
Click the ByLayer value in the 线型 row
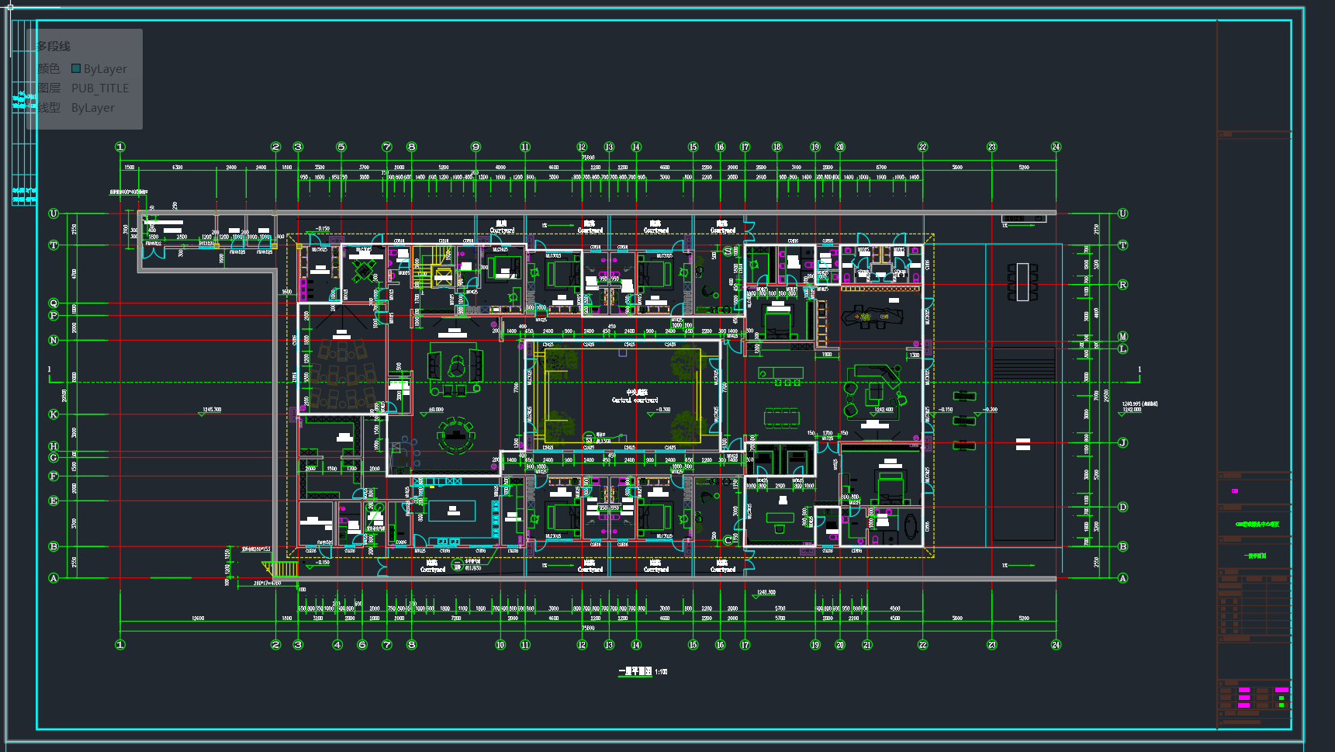click(93, 108)
